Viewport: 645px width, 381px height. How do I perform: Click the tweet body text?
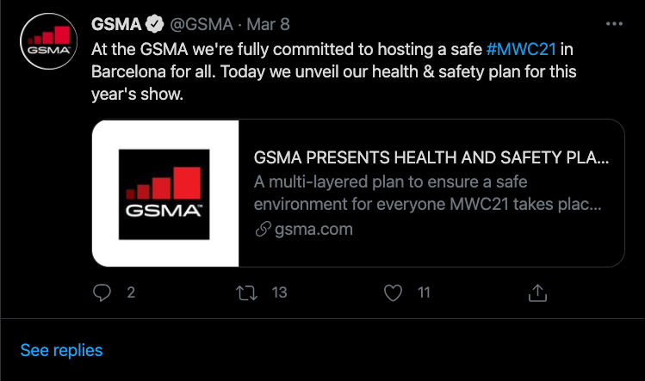point(327,72)
